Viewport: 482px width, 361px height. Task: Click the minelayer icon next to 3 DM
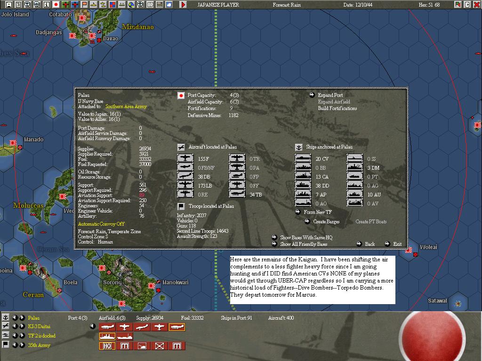[x=355, y=167]
